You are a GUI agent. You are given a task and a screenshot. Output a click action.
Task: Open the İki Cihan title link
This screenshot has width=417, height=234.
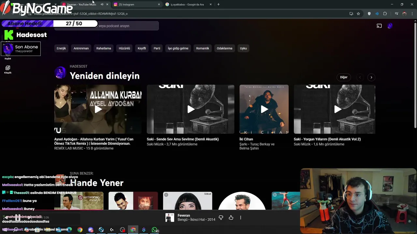click(x=246, y=139)
